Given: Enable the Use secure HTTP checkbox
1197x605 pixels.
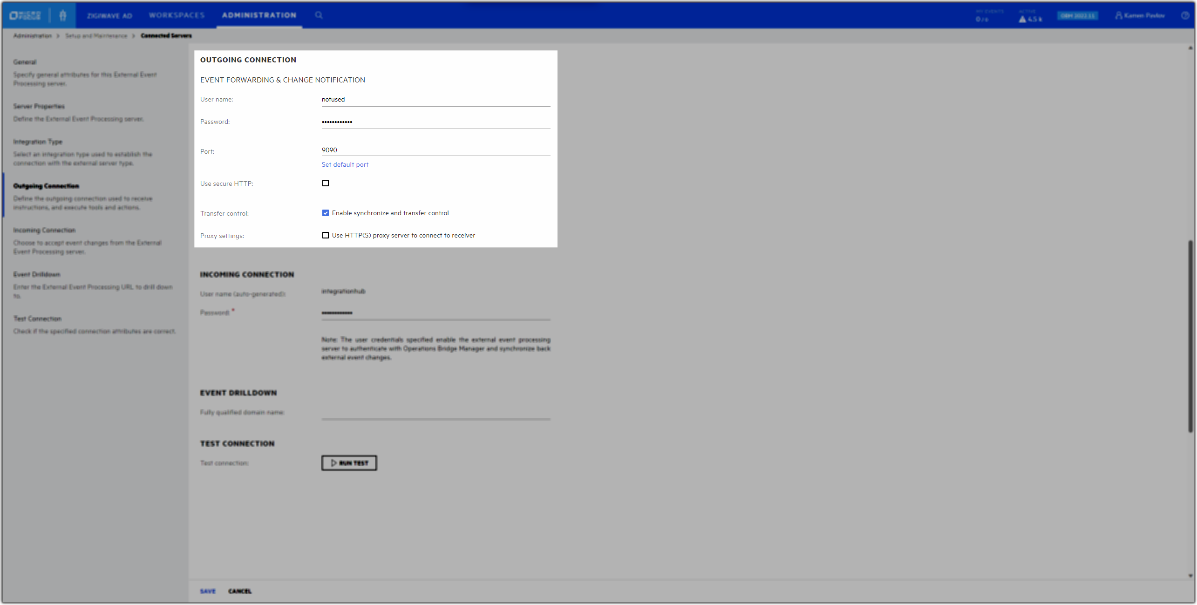Looking at the screenshot, I should coord(326,183).
